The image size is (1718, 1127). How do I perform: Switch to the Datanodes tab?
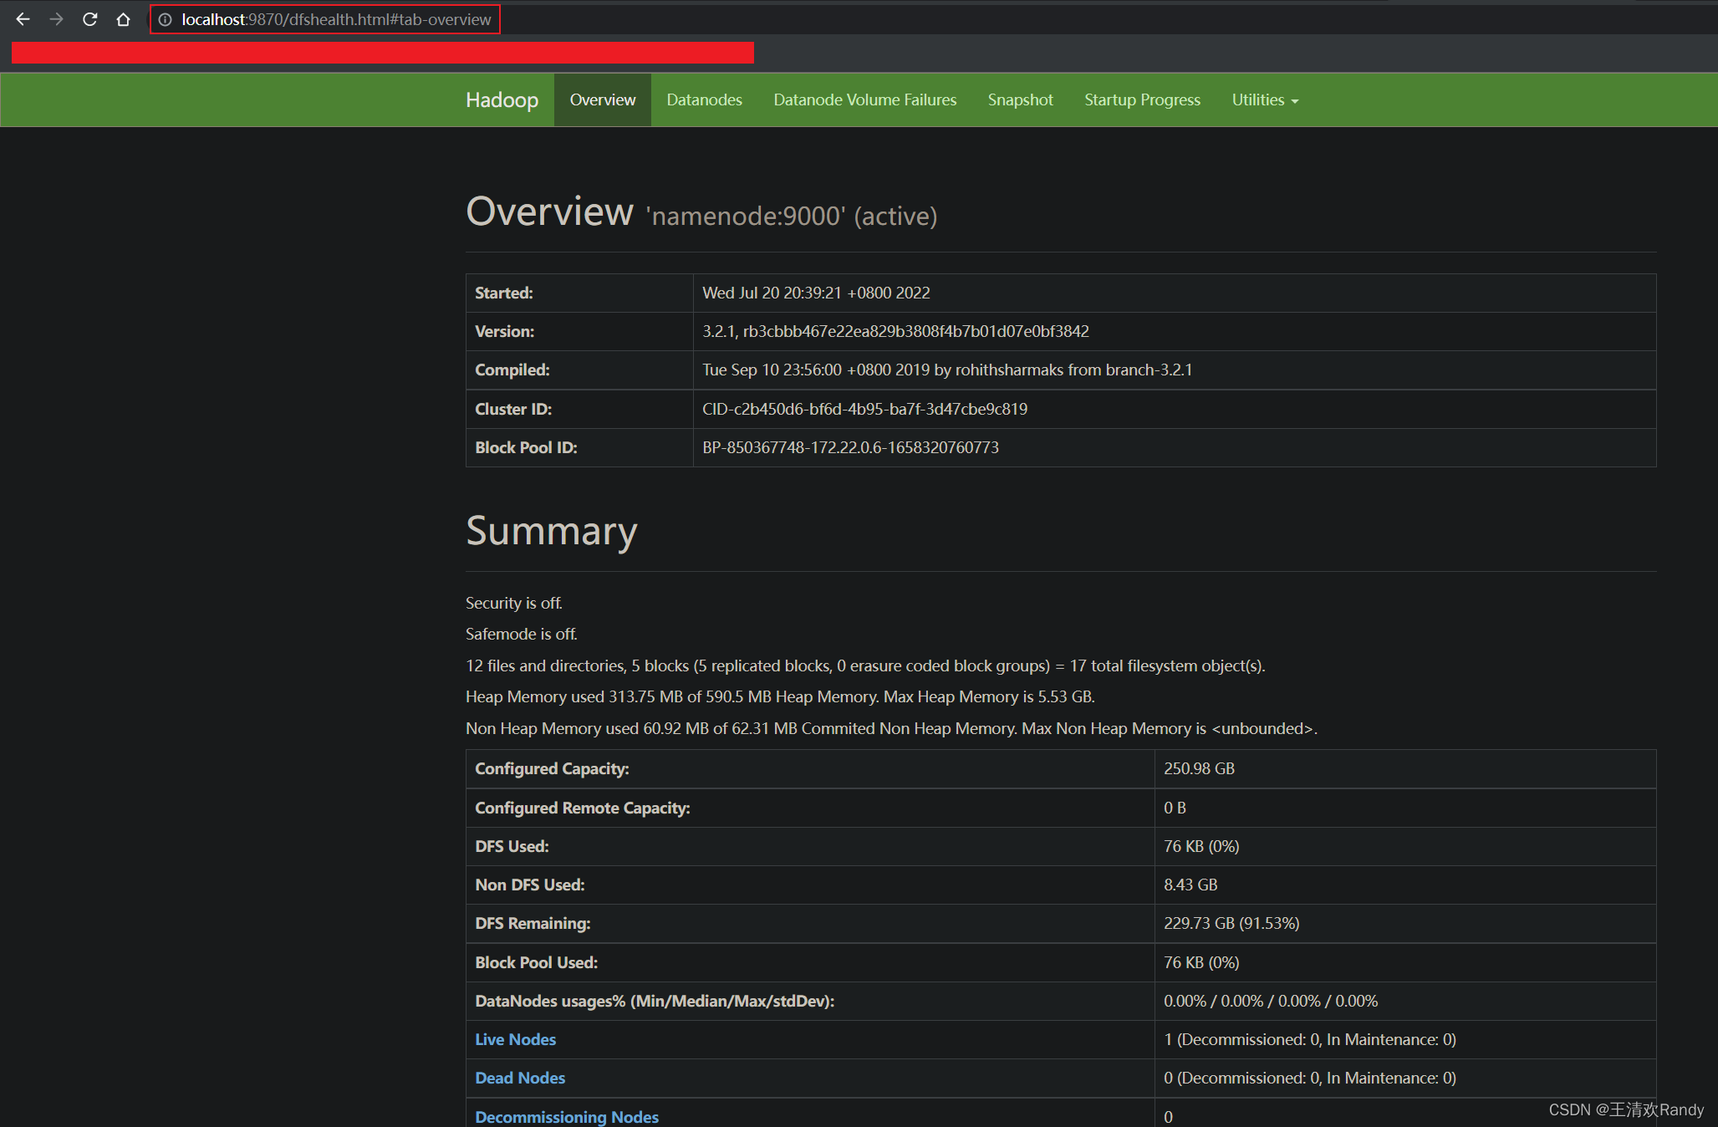coord(704,99)
